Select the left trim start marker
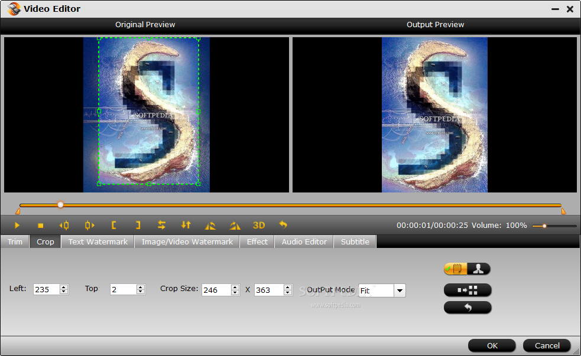The width and height of the screenshot is (581, 356). [x=17, y=211]
